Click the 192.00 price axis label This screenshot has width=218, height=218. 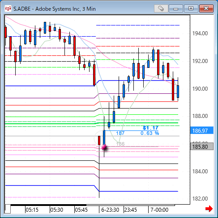(x=200, y=61)
